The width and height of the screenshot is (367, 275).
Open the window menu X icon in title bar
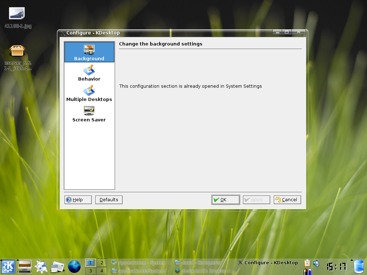[x=63, y=33]
